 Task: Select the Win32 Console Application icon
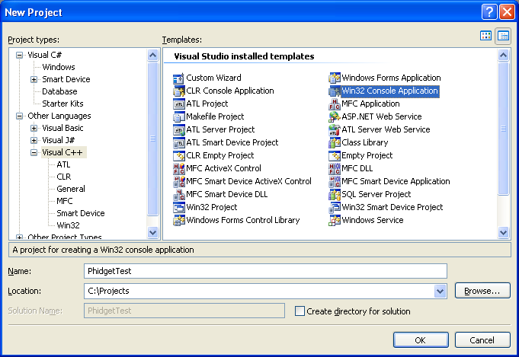coord(335,91)
